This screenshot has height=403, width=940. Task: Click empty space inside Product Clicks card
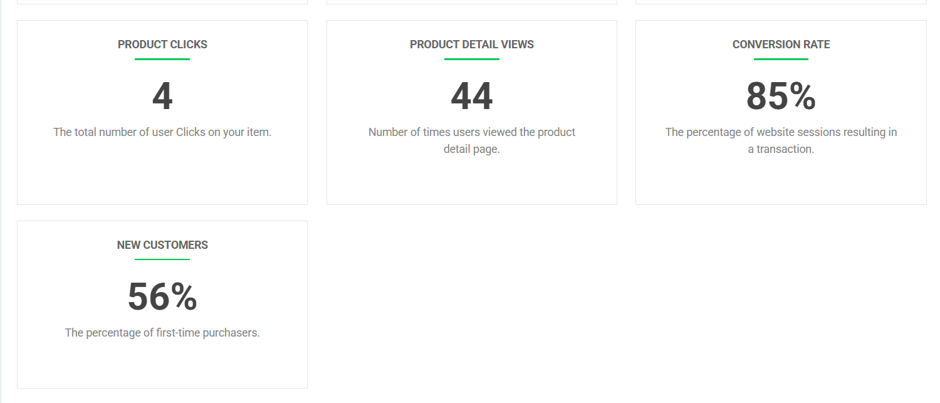pyautogui.click(x=162, y=175)
